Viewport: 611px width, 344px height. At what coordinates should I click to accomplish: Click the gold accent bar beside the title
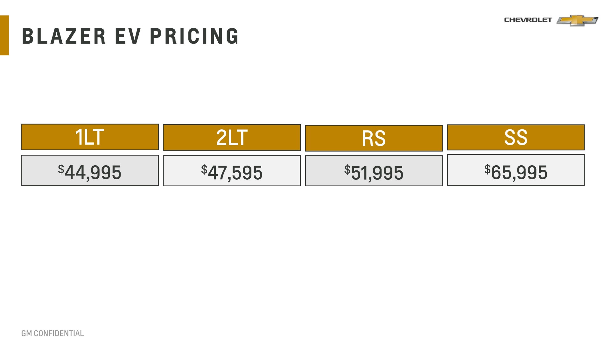[x=4, y=35]
